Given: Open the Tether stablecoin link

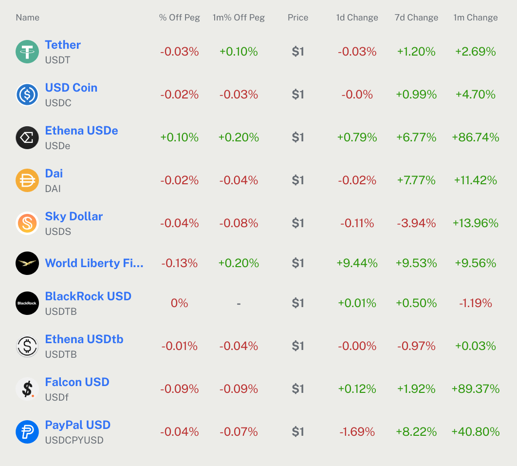Looking at the screenshot, I should 63,45.
